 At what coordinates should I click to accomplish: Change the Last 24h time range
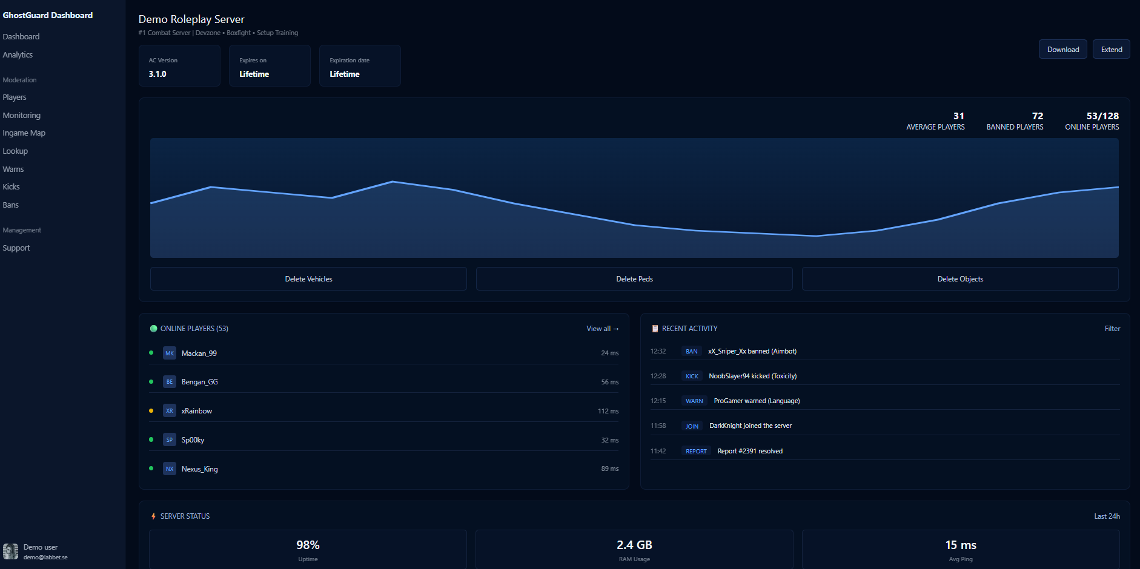1107,516
